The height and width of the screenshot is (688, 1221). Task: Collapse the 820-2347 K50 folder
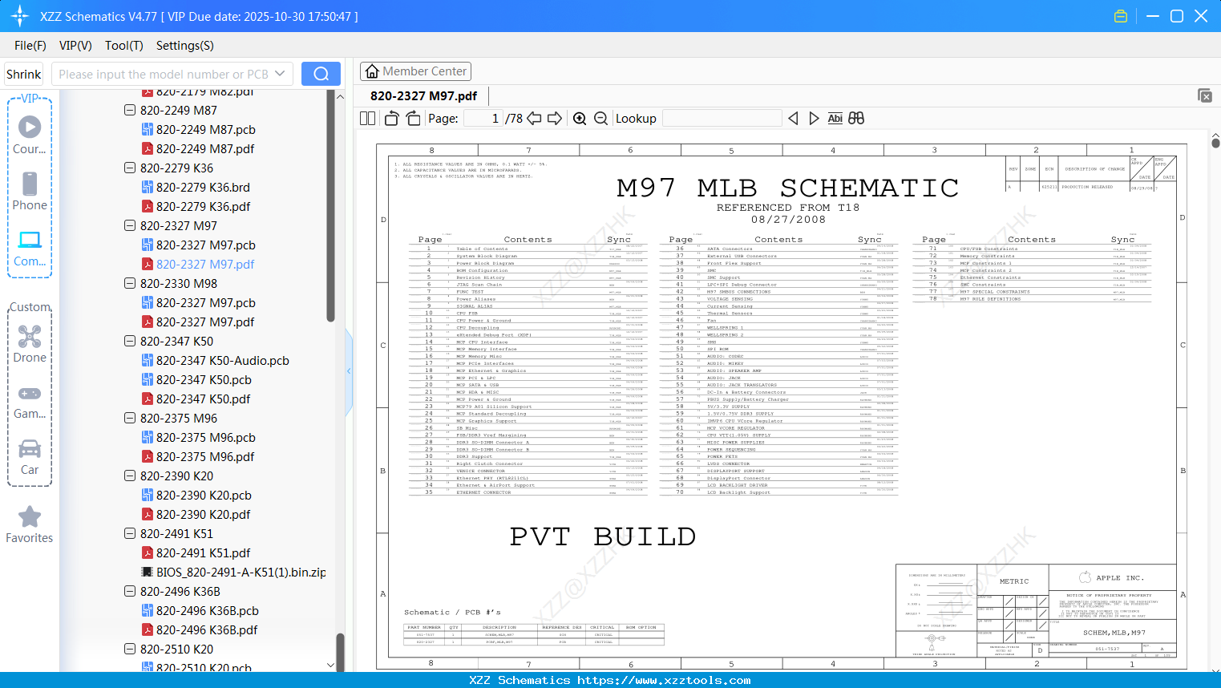click(x=130, y=342)
